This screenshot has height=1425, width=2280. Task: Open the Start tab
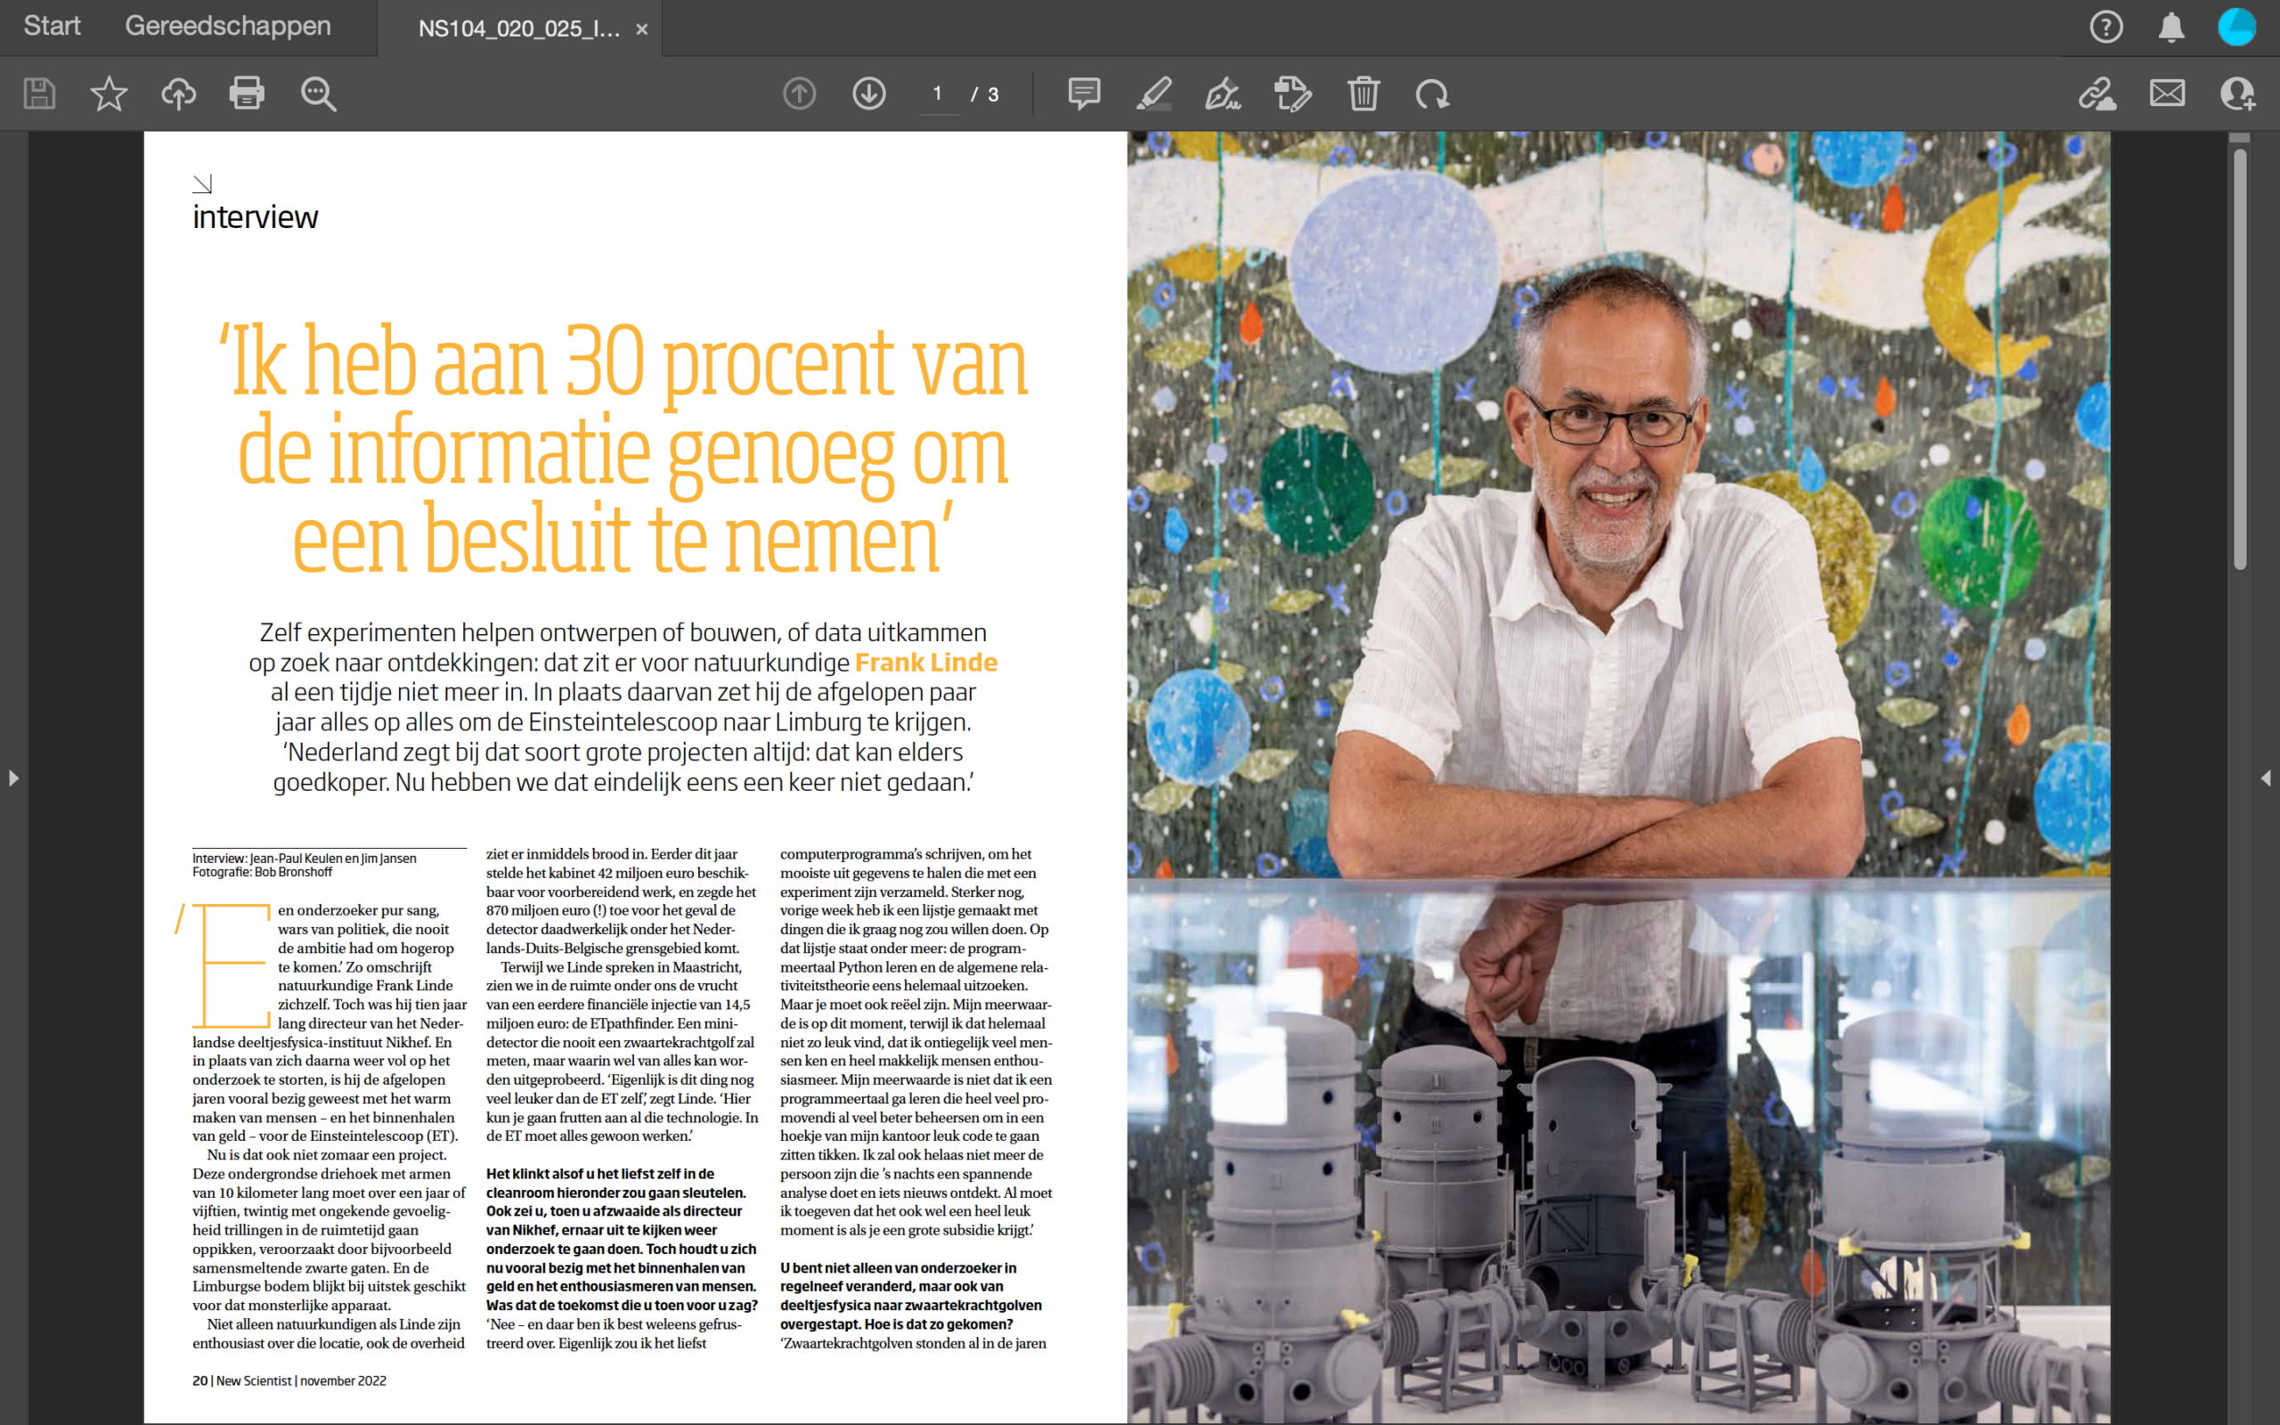[x=52, y=26]
